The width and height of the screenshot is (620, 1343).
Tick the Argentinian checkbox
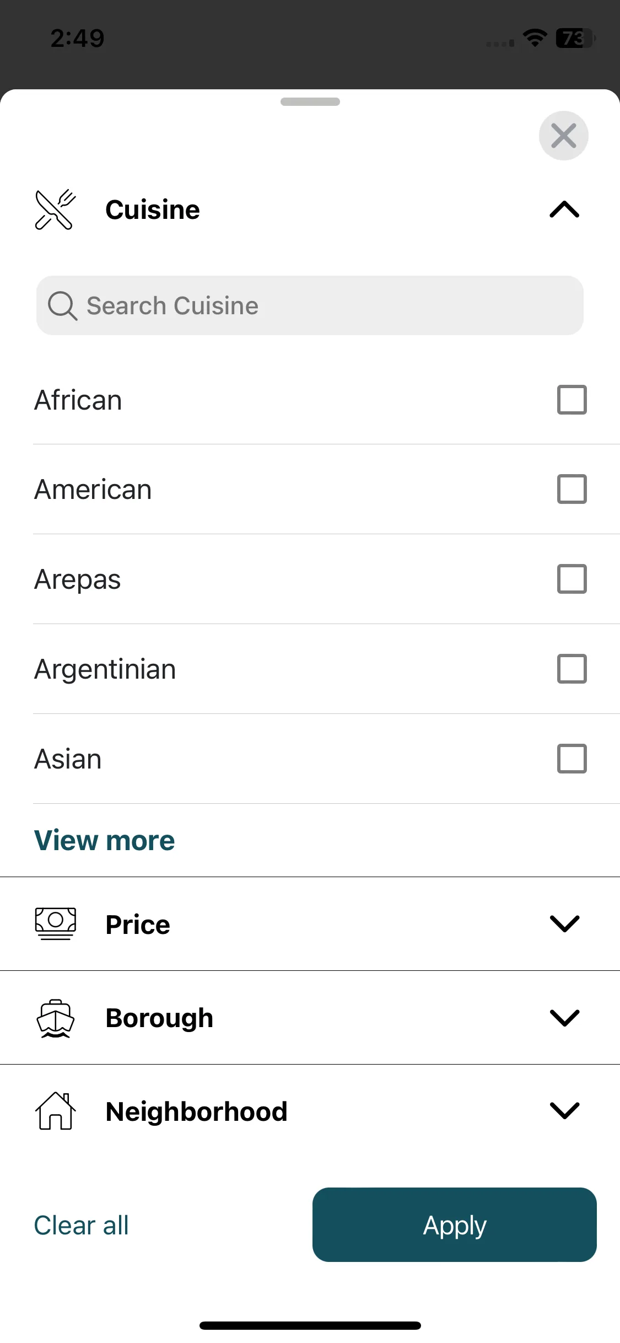pos(572,669)
